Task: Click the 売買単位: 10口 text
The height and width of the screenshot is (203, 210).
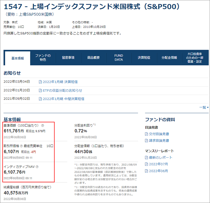Action: click(14, 27)
